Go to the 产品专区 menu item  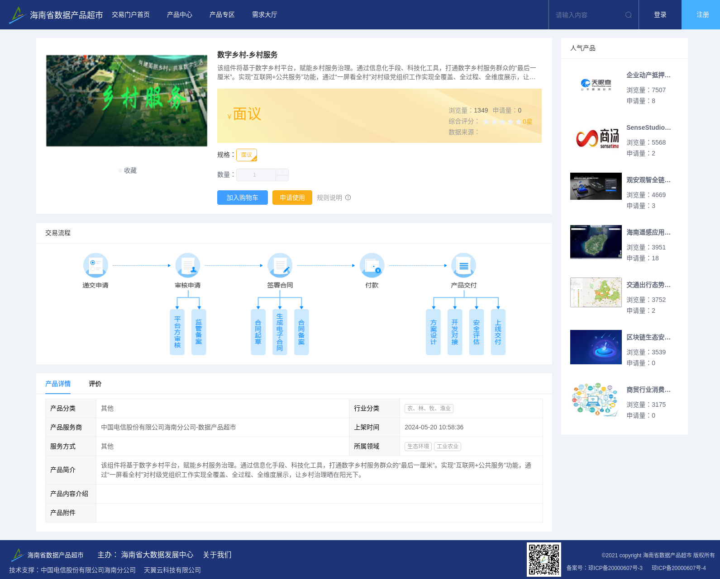click(222, 15)
